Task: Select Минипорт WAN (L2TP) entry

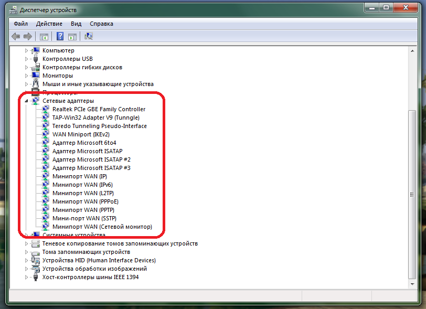Action: tap(83, 194)
